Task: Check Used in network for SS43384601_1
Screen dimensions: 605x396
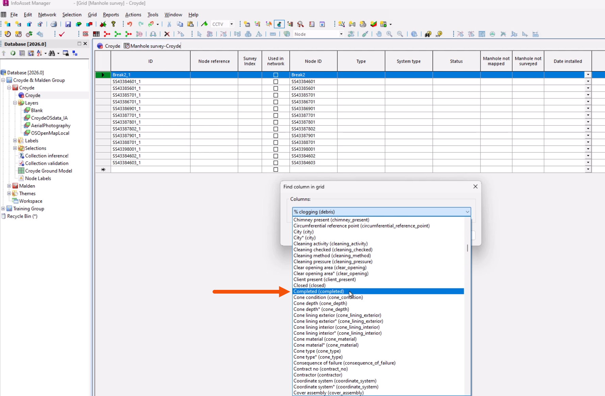Action: click(275, 82)
